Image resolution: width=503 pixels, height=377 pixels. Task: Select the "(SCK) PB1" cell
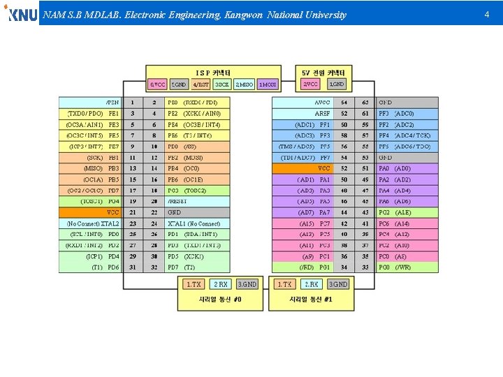pyautogui.click(x=90, y=158)
